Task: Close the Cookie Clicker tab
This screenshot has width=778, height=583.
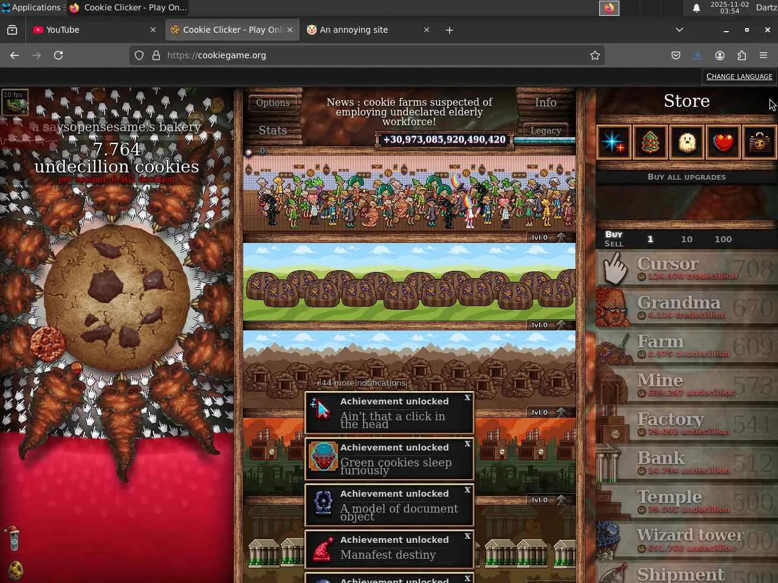Action: [x=290, y=30]
